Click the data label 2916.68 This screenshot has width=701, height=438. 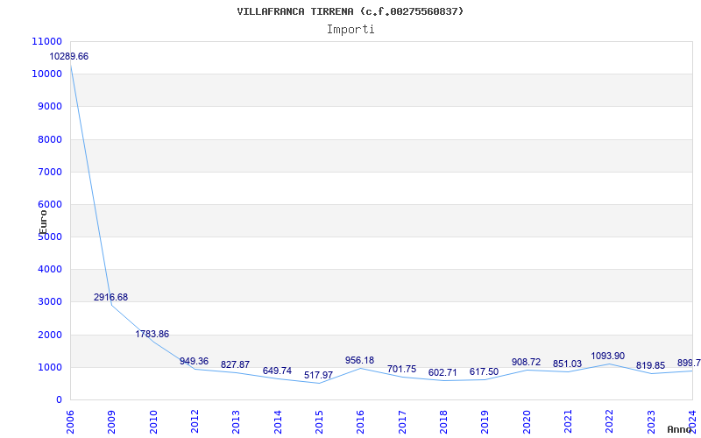111,297
